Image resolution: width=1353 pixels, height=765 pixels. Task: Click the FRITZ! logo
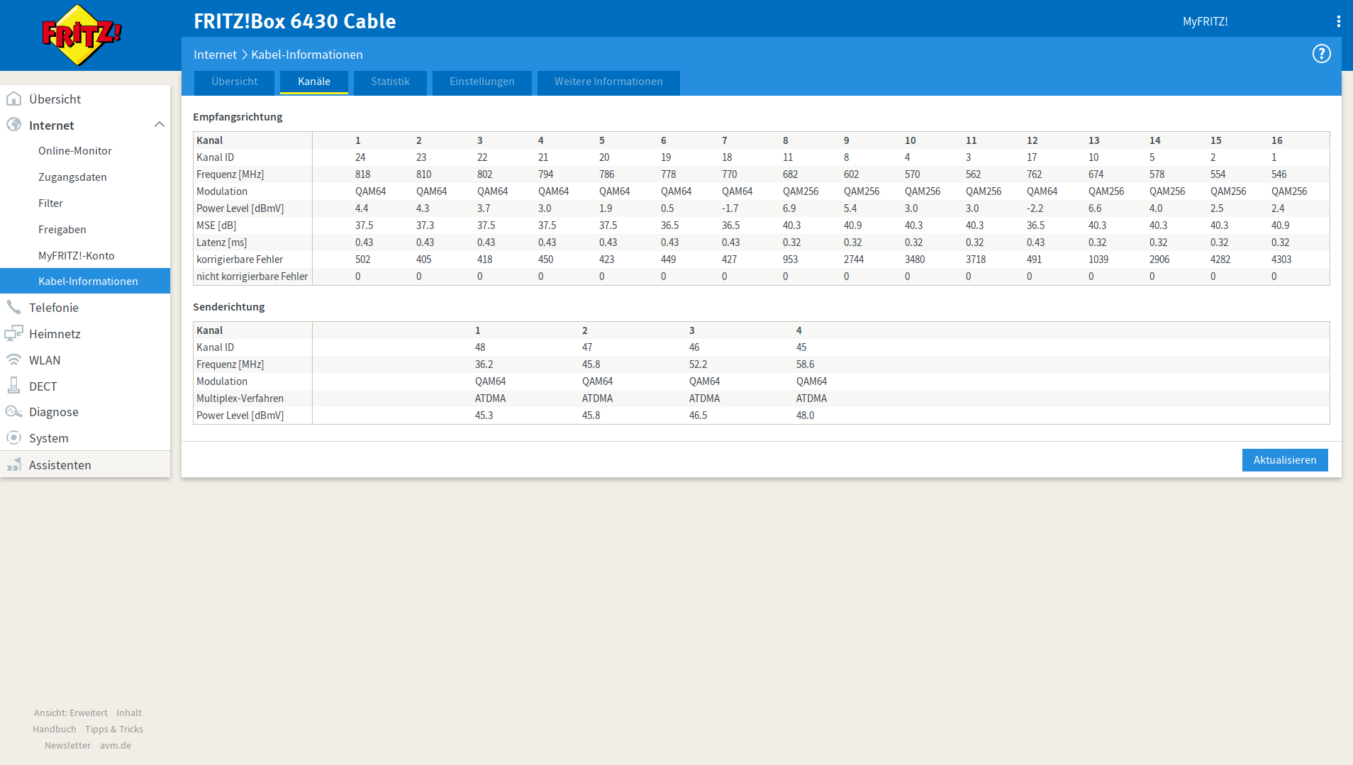click(x=82, y=35)
